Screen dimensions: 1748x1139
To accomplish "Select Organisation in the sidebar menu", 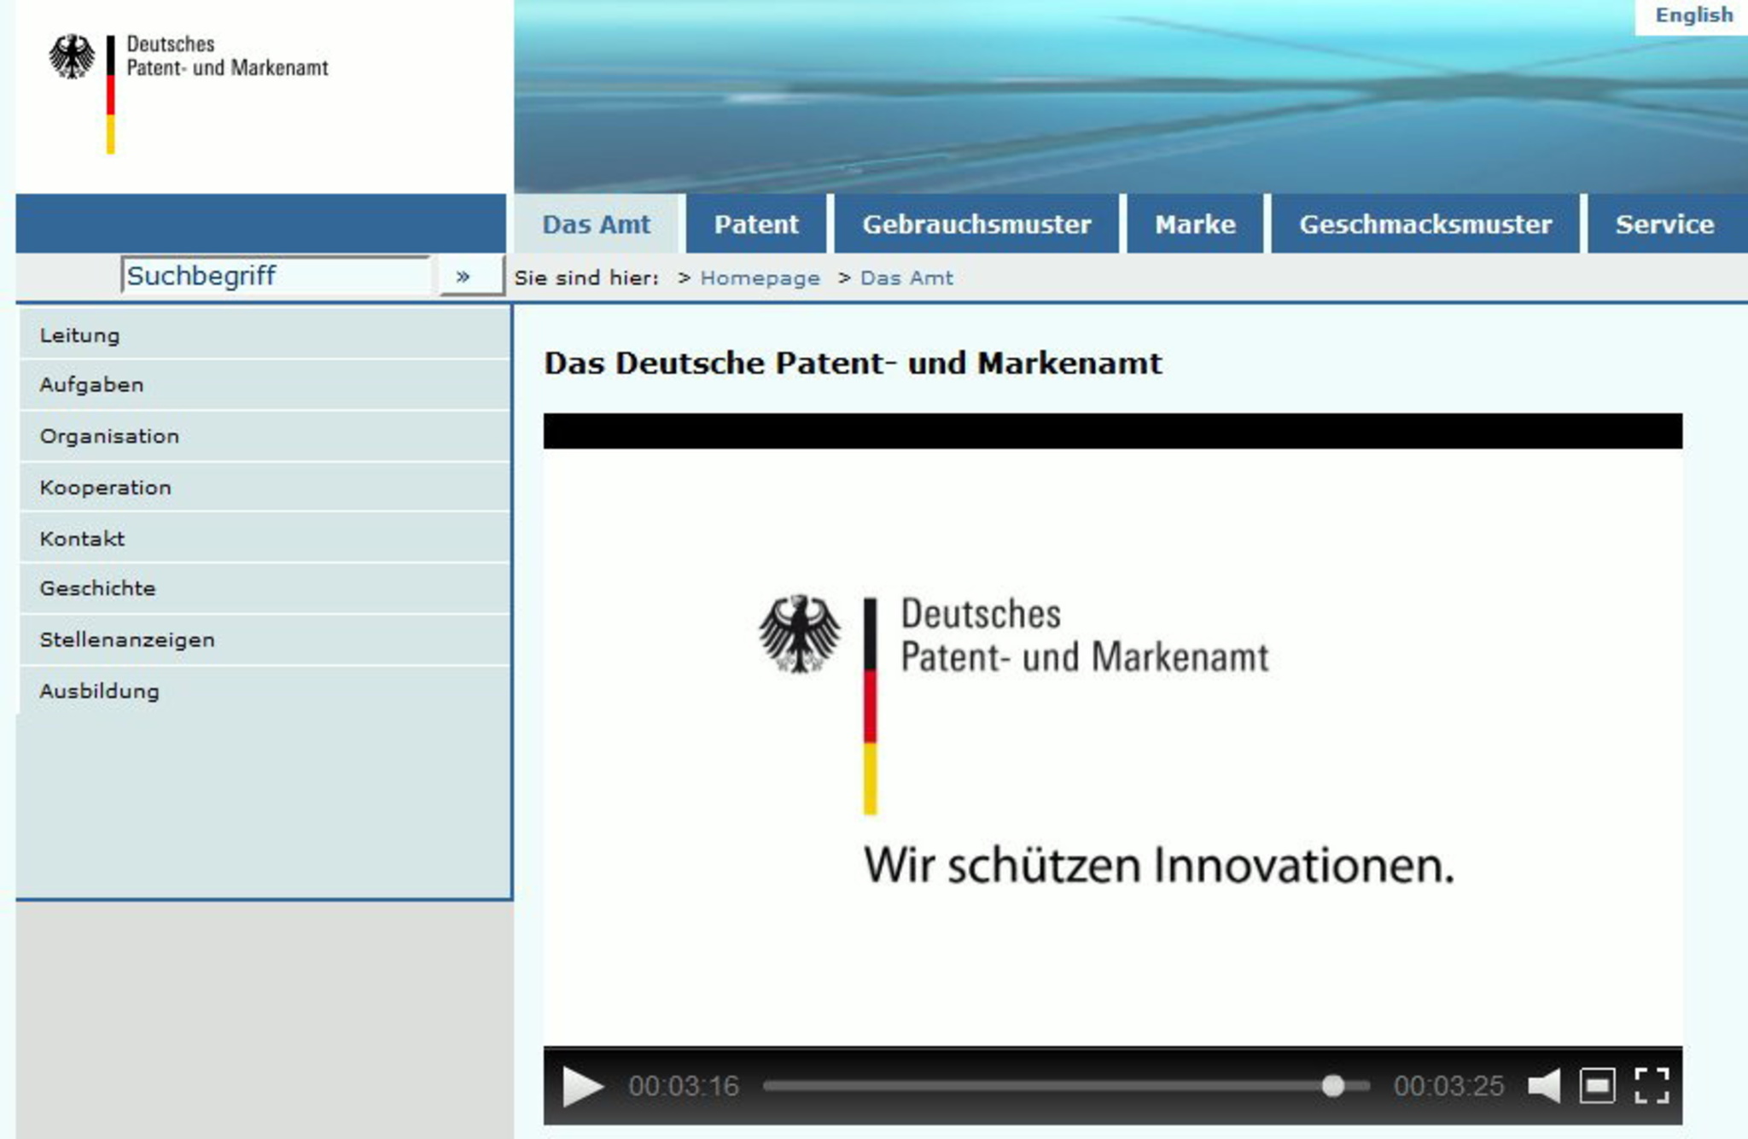I will [x=109, y=436].
